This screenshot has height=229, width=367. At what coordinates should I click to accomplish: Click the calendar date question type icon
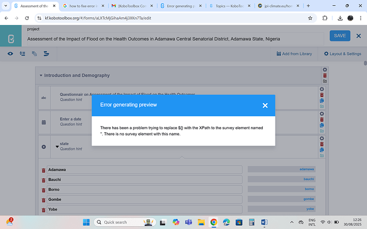44,122
